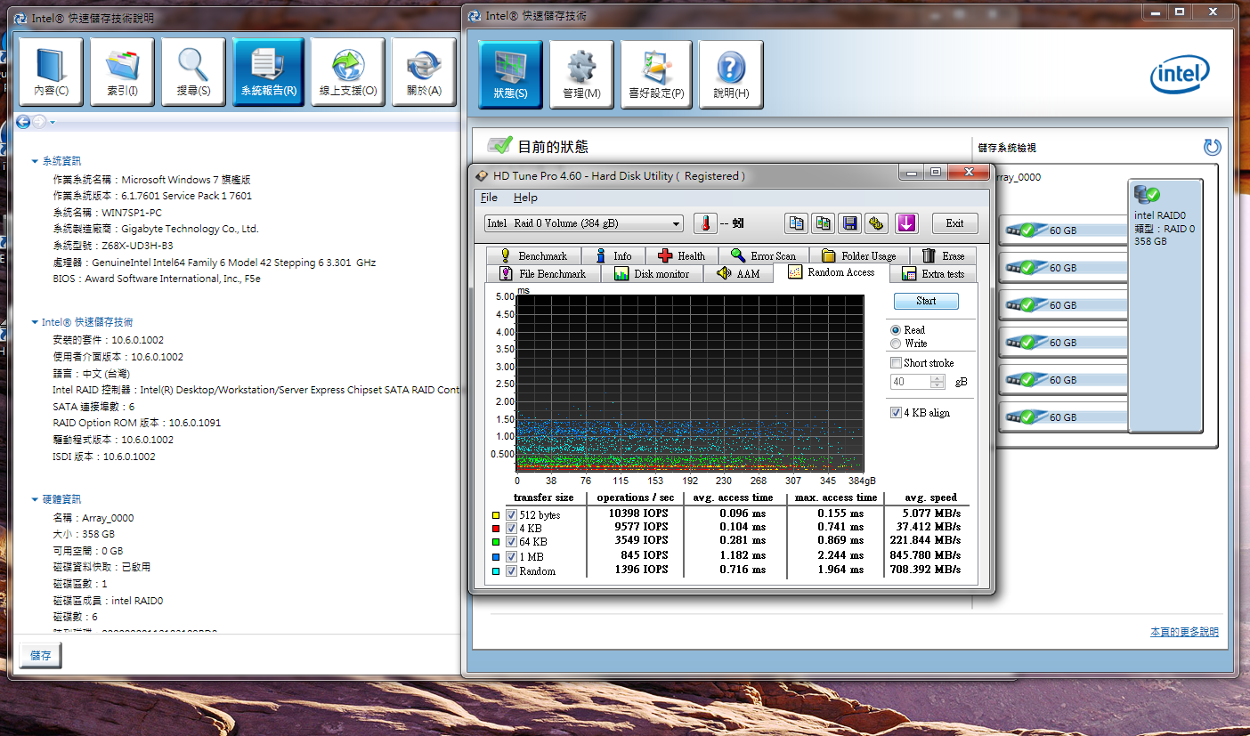The width and height of the screenshot is (1250, 736).
Task: Go back with the blue back arrow
Action: coord(23,122)
